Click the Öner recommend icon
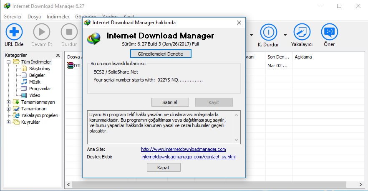Screen dimensions: 368x191 click(x=329, y=32)
